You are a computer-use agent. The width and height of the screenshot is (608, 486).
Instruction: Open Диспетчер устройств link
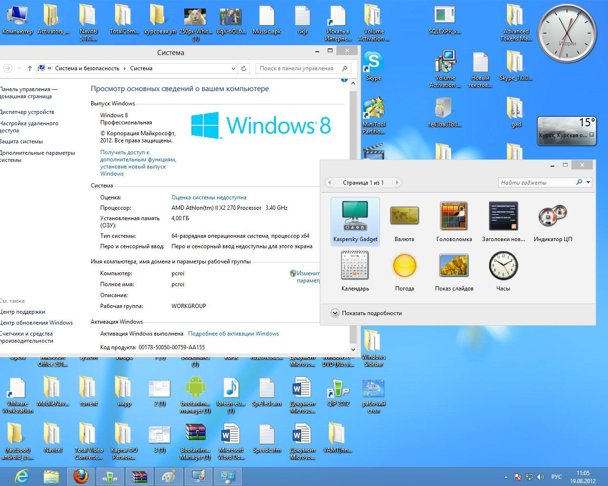point(27,112)
